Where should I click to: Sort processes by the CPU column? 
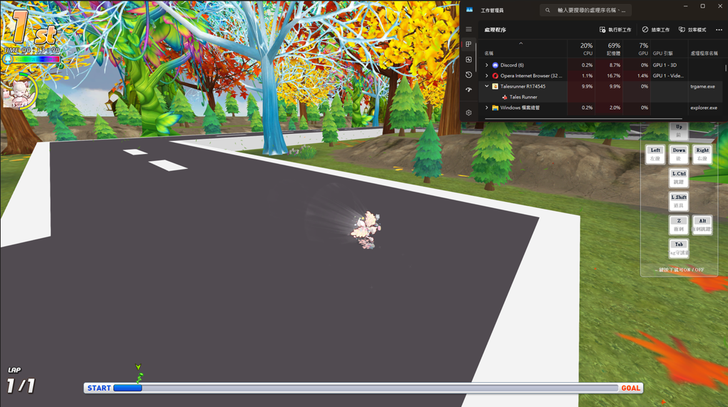pyautogui.click(x=581, y=49)
